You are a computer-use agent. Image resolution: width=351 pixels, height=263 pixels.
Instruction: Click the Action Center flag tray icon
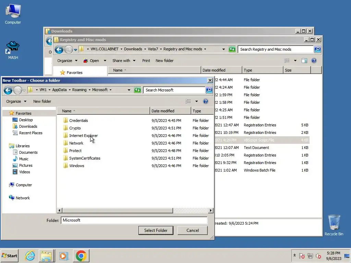coord(302,255)
